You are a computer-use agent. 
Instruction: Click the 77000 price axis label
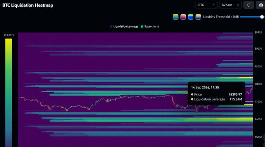pyautogui.click(x=258, y=102)
